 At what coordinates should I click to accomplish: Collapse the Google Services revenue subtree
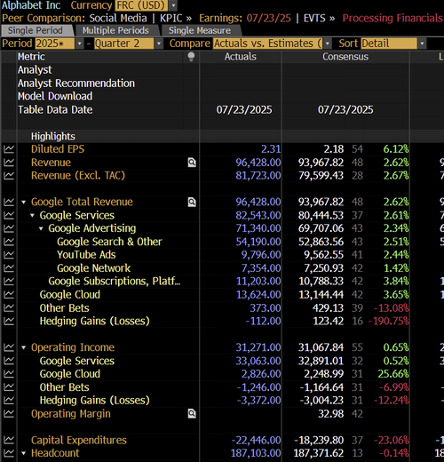(32, 216)
